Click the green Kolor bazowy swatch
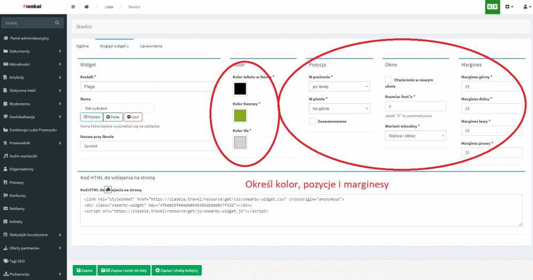533x280 pixels. 240,115
